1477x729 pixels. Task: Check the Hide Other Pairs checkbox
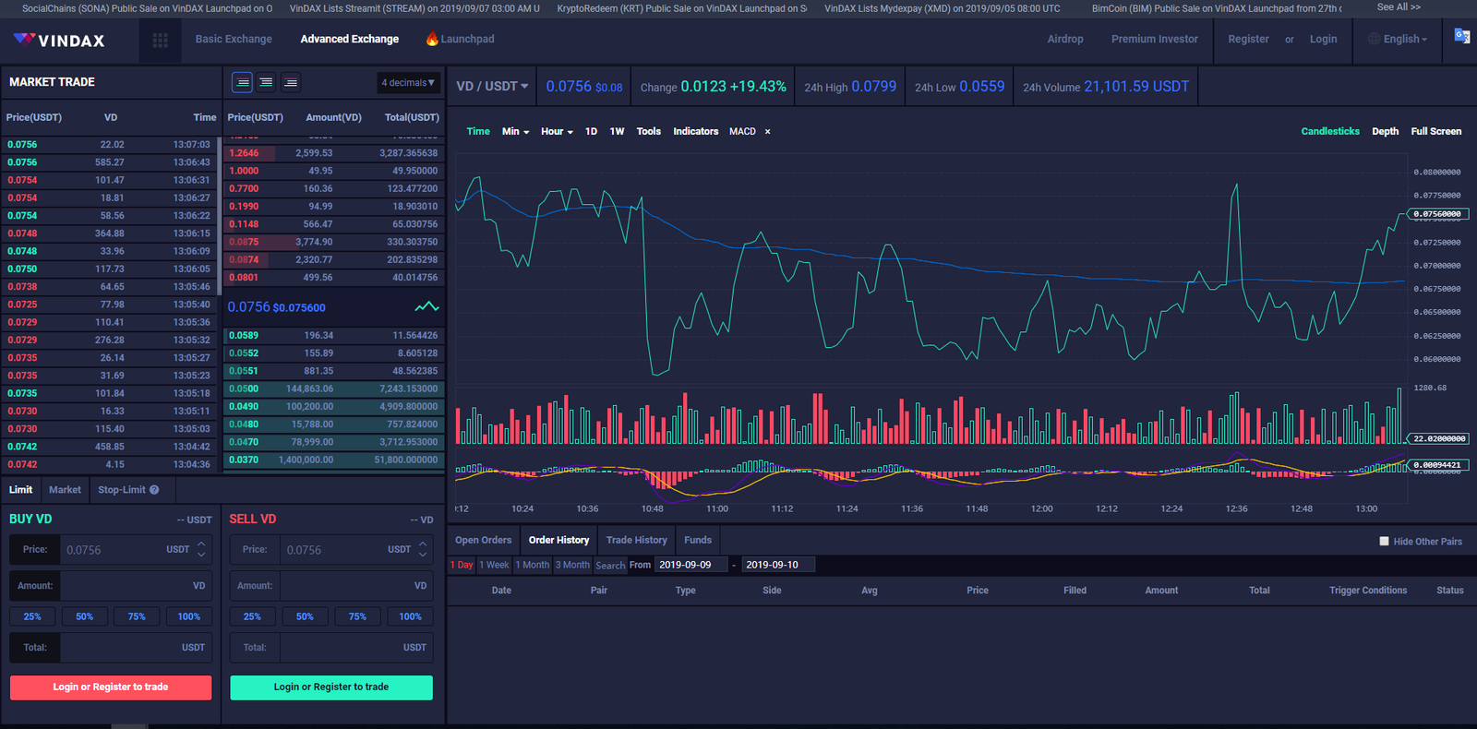point(1384,542)
